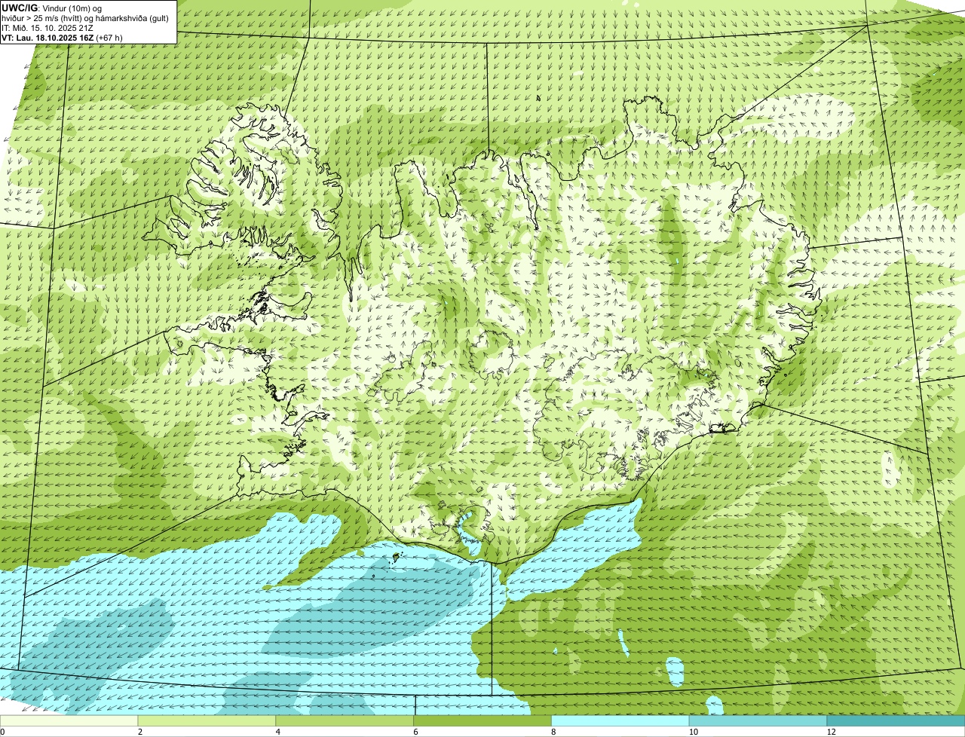Click the legend tick label "4"
Viewport: 965px width, 737px height.
point(278,732)
